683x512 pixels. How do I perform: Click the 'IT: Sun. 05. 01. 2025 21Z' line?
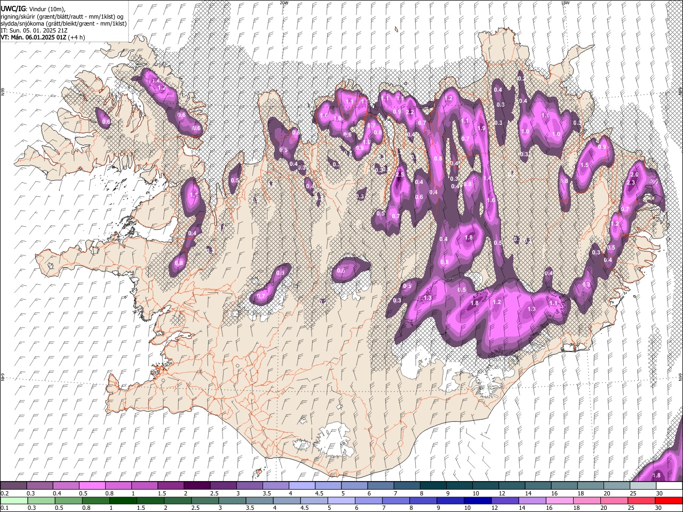pos(34,30)
